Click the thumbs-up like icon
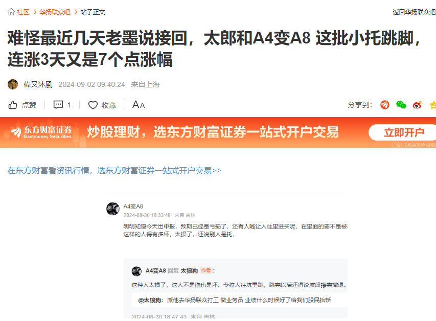Viewport: 436px width, 321px height. pyautogui.click(x=12, y=105)
